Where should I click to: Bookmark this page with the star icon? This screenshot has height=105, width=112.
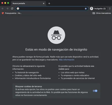pos(86,9)
